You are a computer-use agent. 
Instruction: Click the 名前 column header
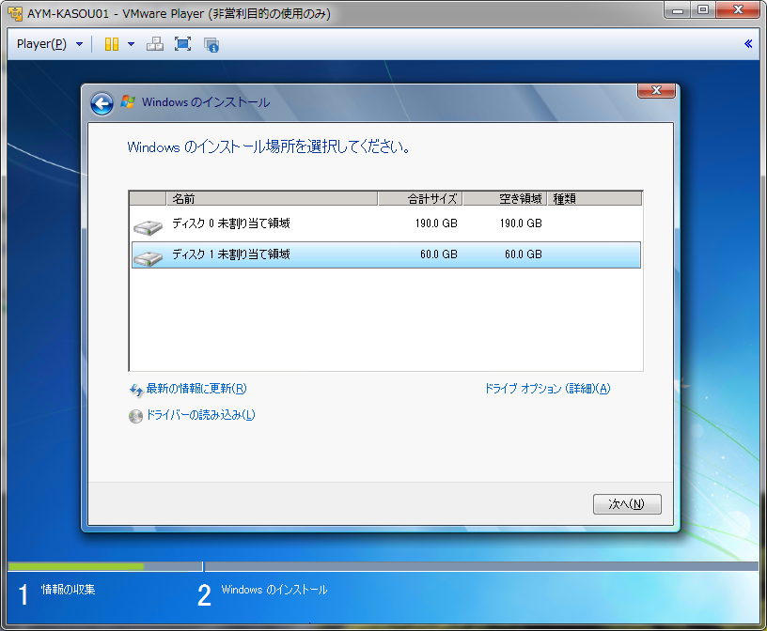coord(272,198)
